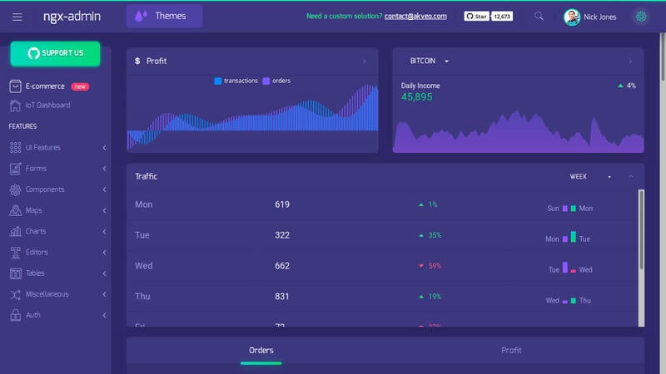Click the SUPPORT US button
The height and width of the screenshot is (374, 666).
[x=55, y=53]
